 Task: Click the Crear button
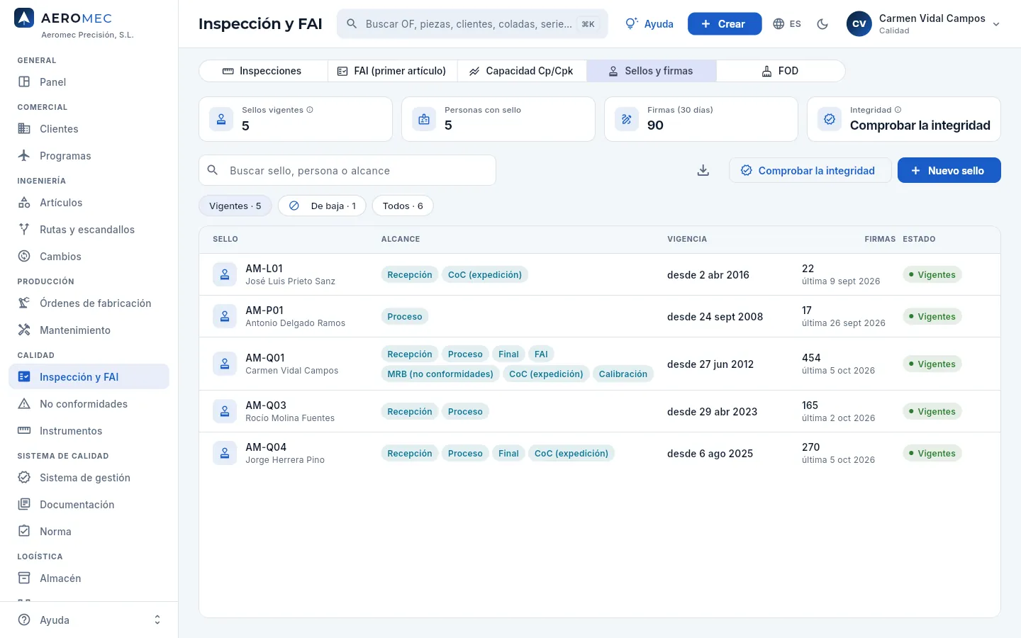coord(725,24)
